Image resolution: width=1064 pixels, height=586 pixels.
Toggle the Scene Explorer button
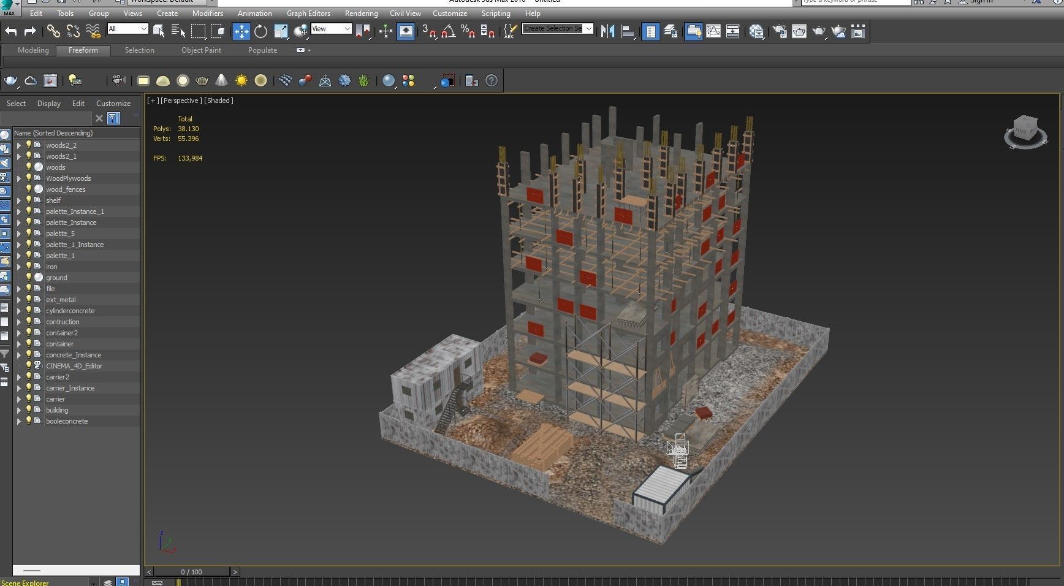tap(651, 31)
